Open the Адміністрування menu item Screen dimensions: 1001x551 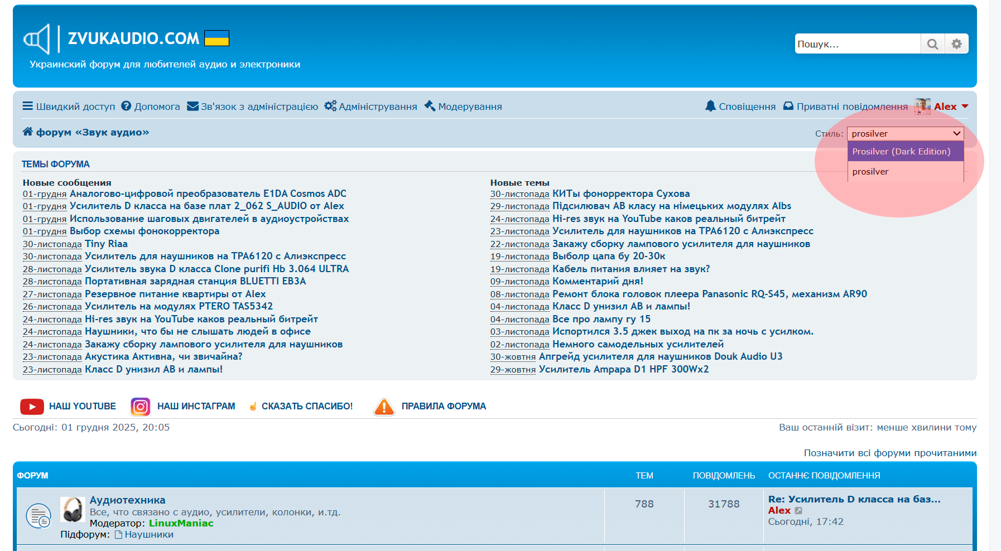pos(371,107)
